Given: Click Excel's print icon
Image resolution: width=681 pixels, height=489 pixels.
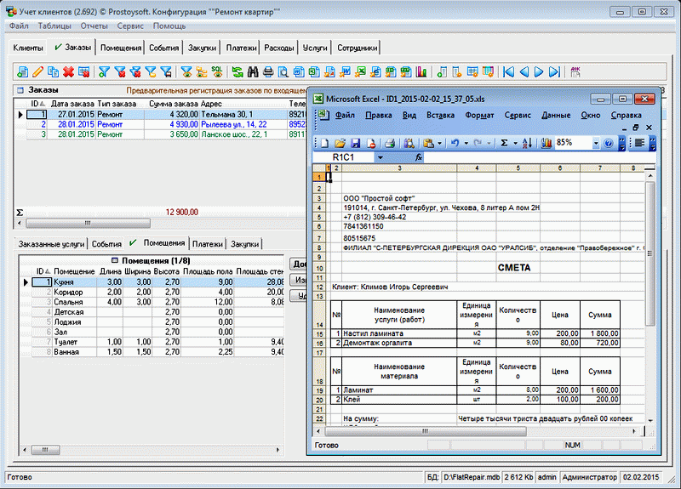Looking at the screenshot, I should click(x=390, y=143).
